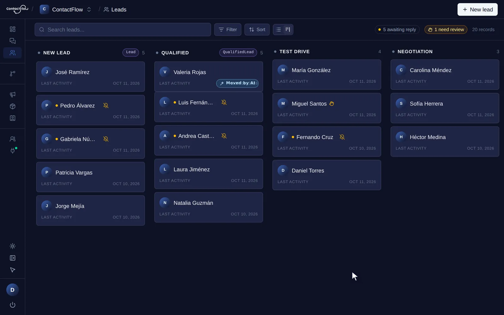The height and width of the screenshot is (315, 504).
Task: Click the ContactFlow logo
Action: coord(17,9)
